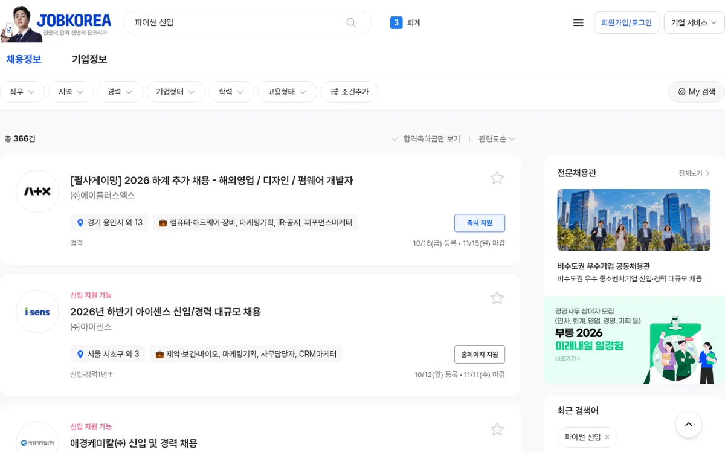Click 비수도권 우수기업 공동채용관 title
Screen dimensions: 725x453
604,266
